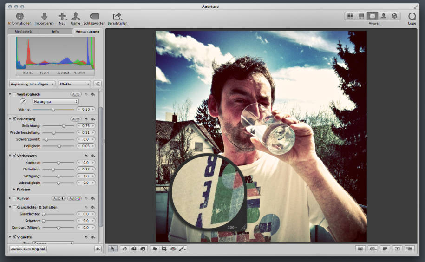The image size is (425, 262).
Task: Select the straighten tool
Action: (x=155, y=249)
